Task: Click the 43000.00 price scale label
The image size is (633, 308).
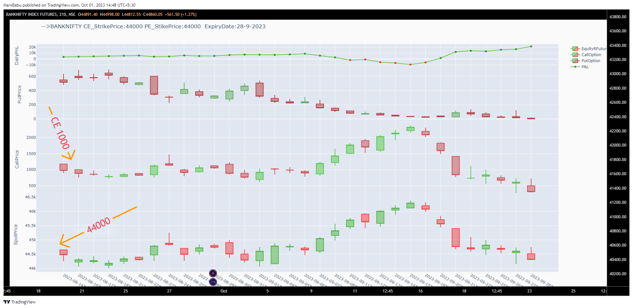Action: pos(618,74)
